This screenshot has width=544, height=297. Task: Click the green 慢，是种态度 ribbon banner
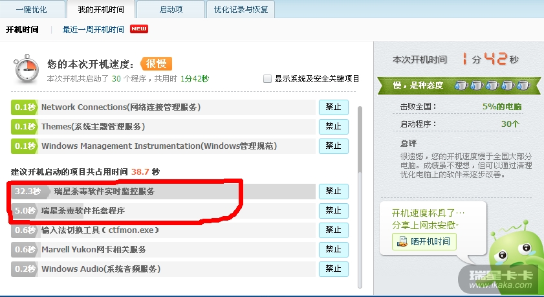tap(459, 85)
